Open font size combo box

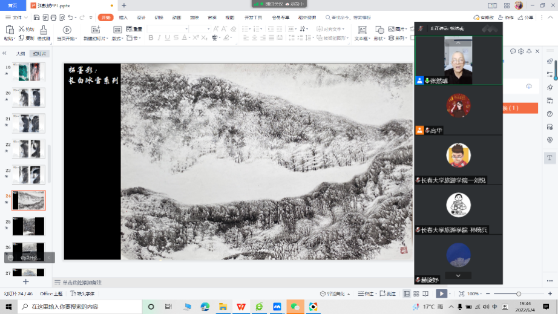200,29
